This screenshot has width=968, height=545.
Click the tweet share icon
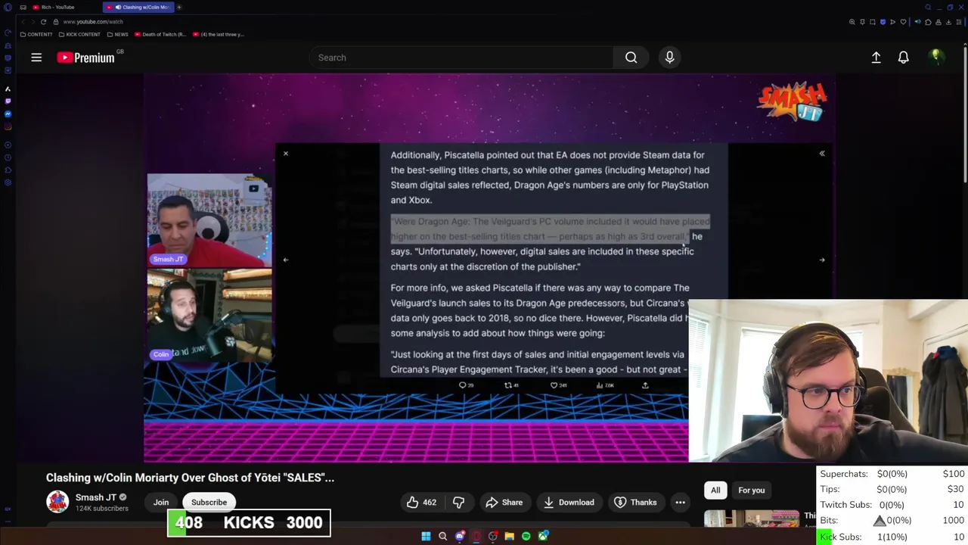[645, 385]
